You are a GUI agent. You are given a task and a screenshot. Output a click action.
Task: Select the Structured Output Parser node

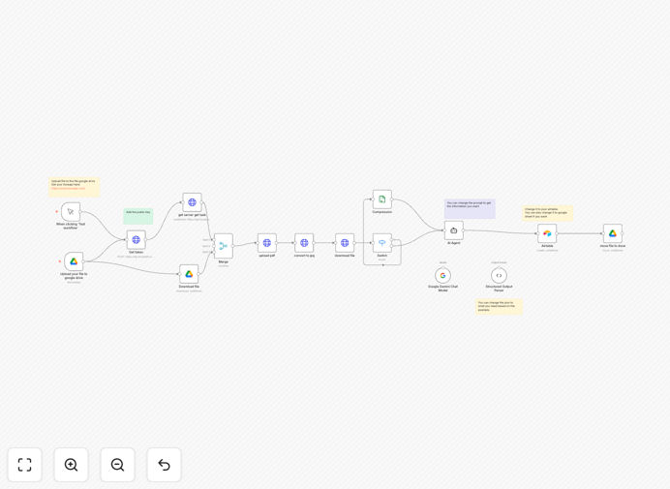tap(499, 275)
